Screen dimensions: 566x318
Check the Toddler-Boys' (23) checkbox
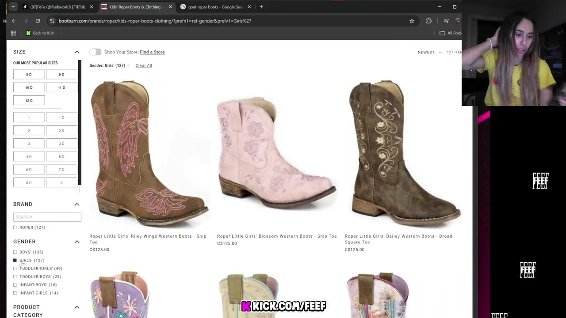tap(15, 276)
